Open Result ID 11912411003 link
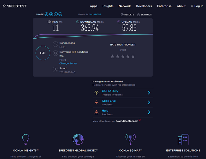The width and height of the screenshot is (206, 159). click(95, 14)
